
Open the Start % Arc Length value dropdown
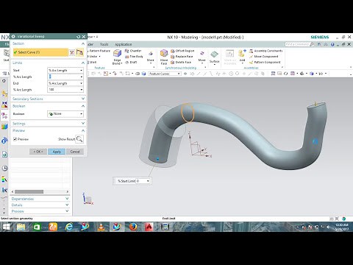82,77
